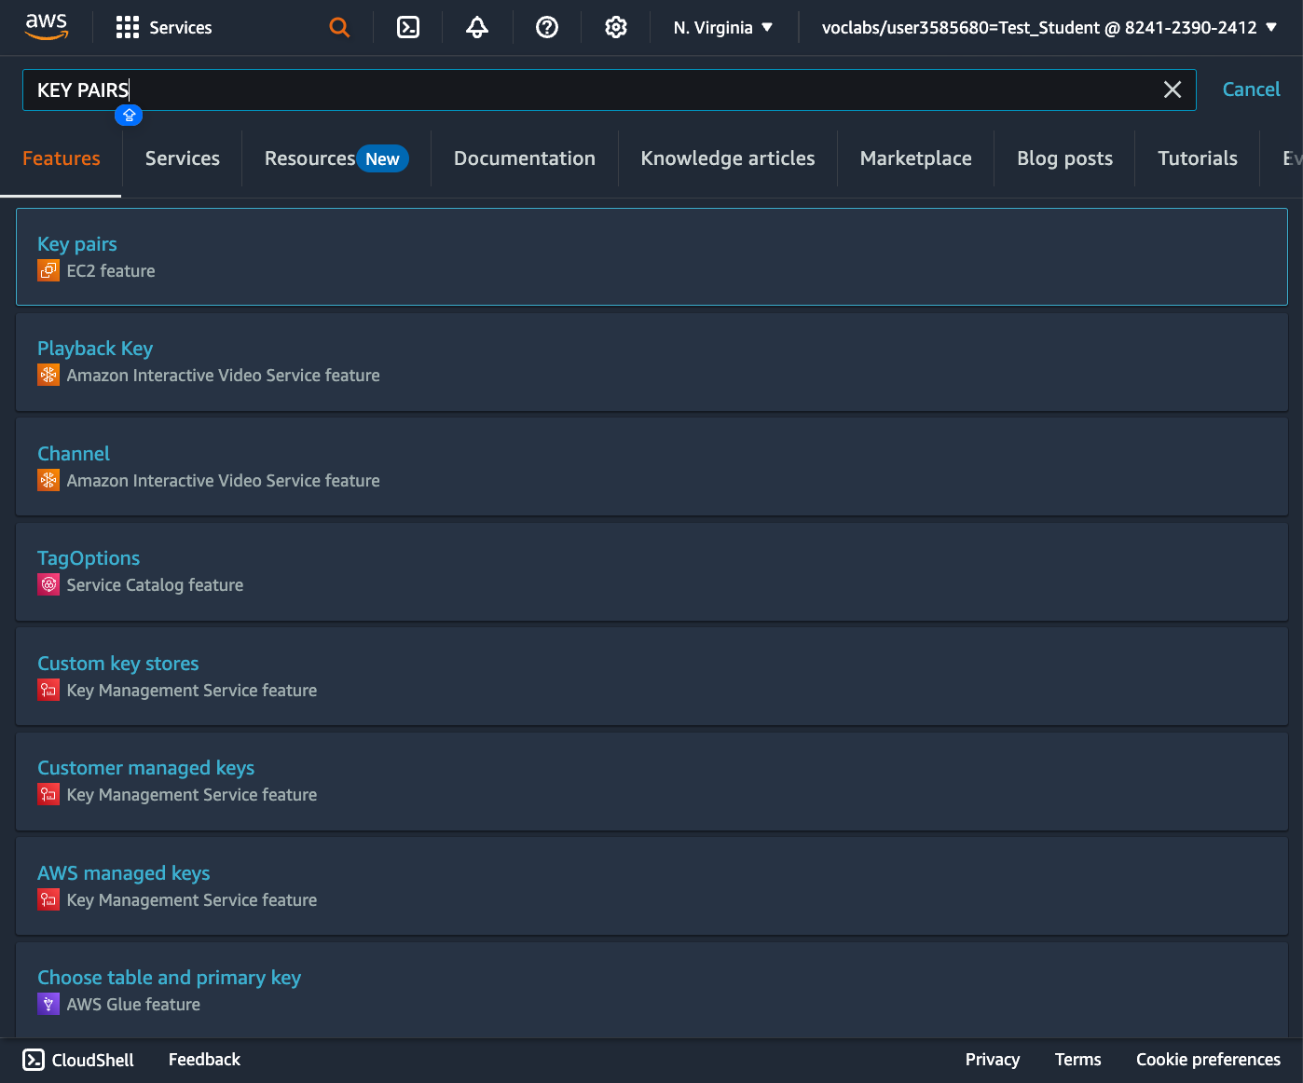Click the AWS Glue icon
Image resolution: width=1303 pixels, height=1083 pixels.
coord(48,1005)
